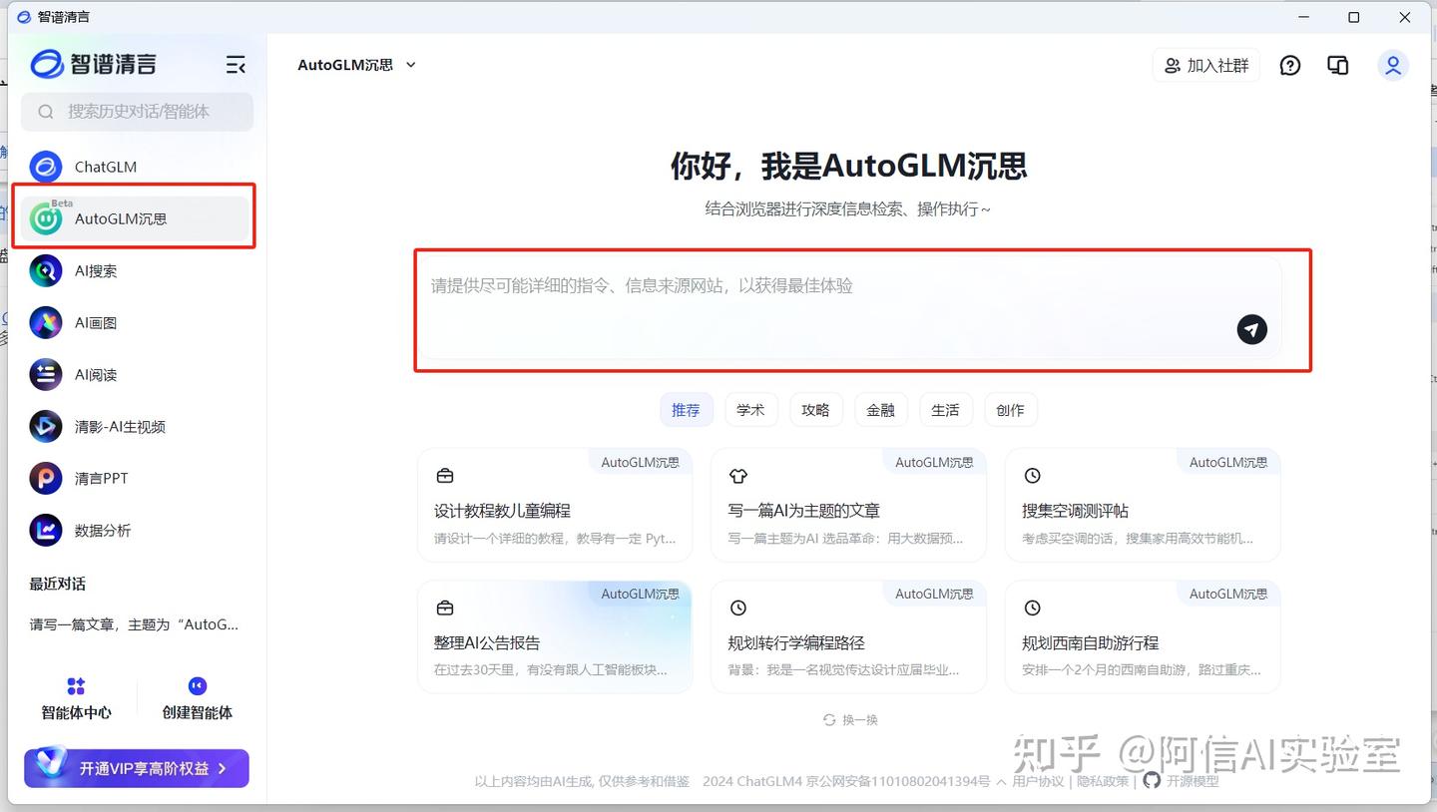
Task: Collapse the sidebar with the fold icon
Action: click(236, 64)
